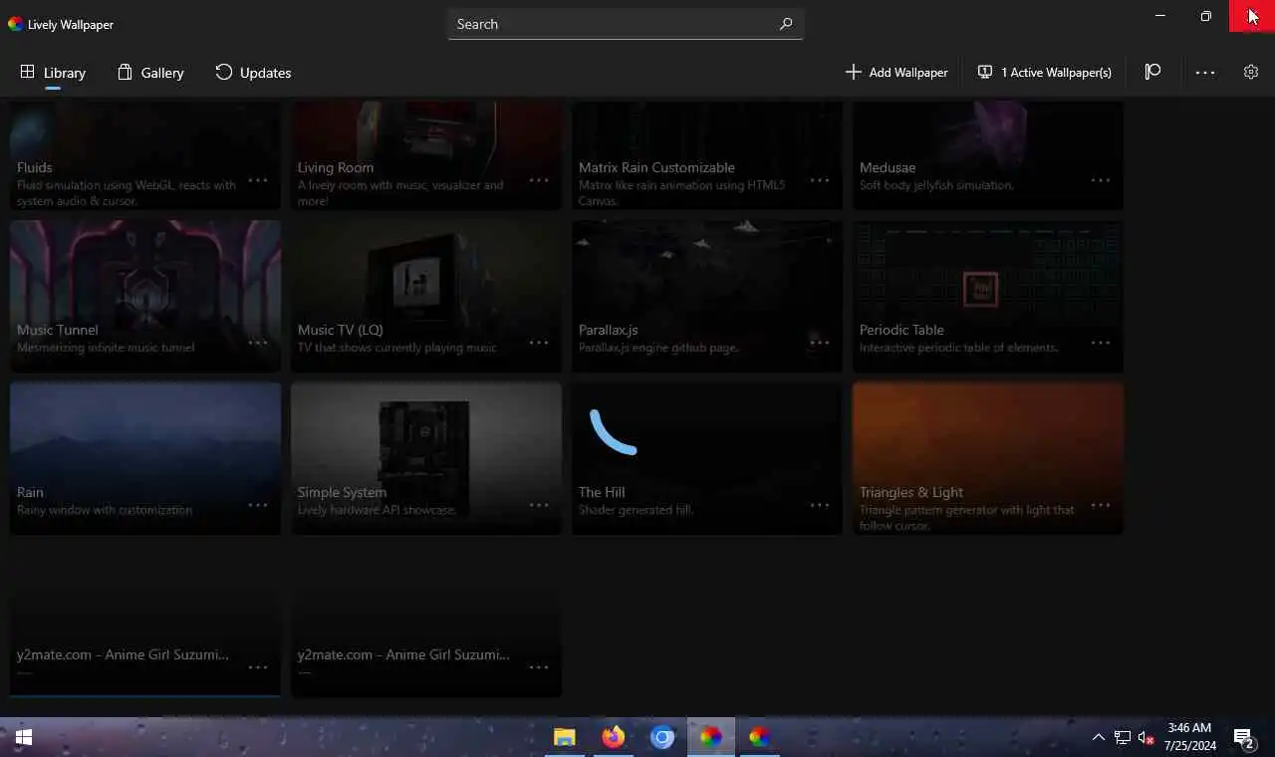Select the Simple System wallpaper thumbnail
This screenshot has height=757, width=1275.
pos(426,458)
